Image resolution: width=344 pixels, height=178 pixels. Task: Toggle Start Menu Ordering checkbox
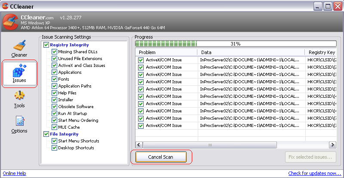[54, 120]
